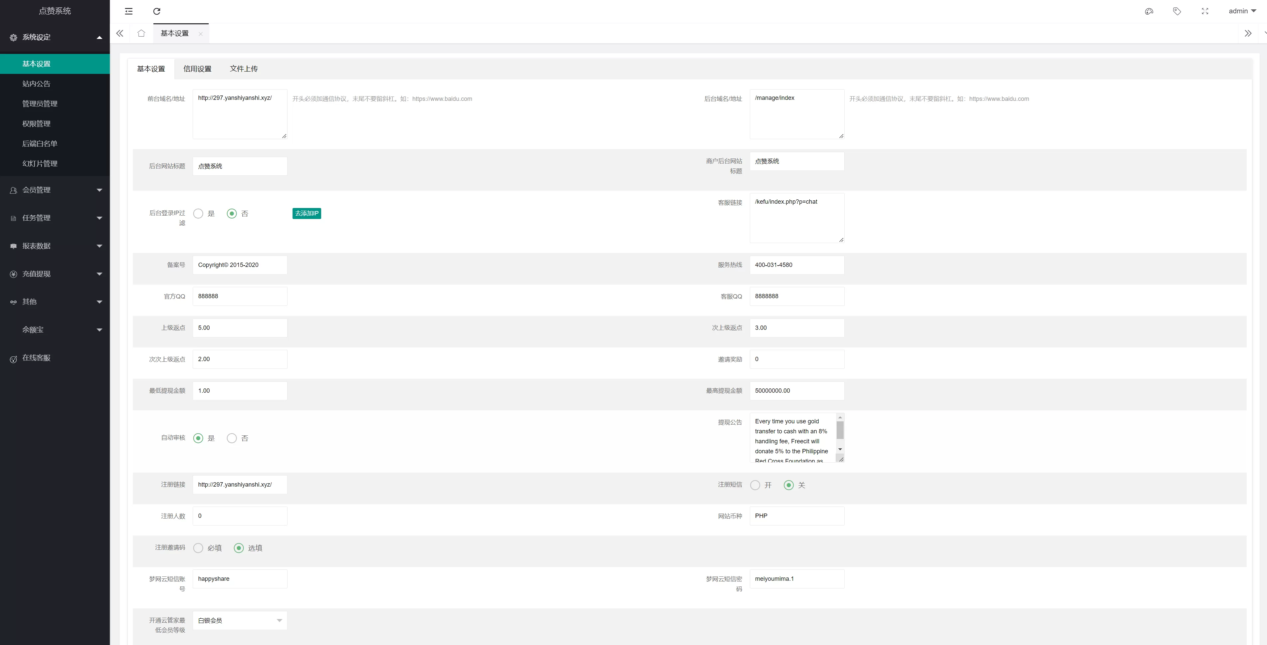Select 否 for 自动审核
The height and width of the screenshot is (645, 1267).
[x=232, y=438]
